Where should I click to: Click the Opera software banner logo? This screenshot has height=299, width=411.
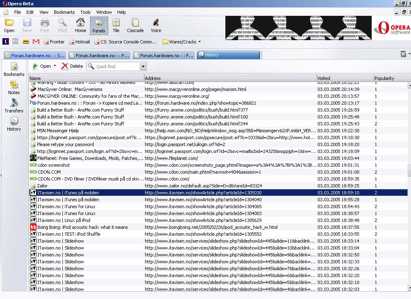(392, 28)
